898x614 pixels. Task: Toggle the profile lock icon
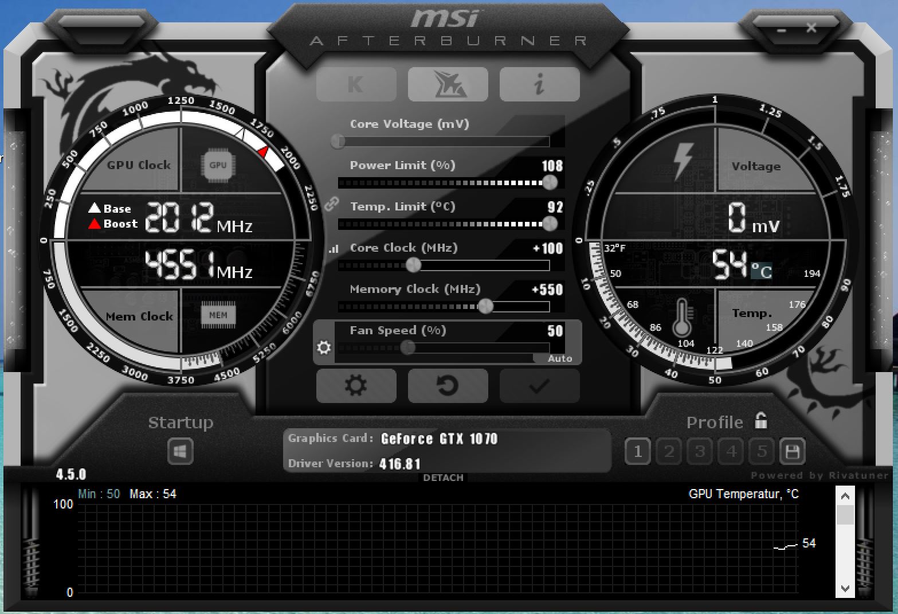tap(760, 421)
